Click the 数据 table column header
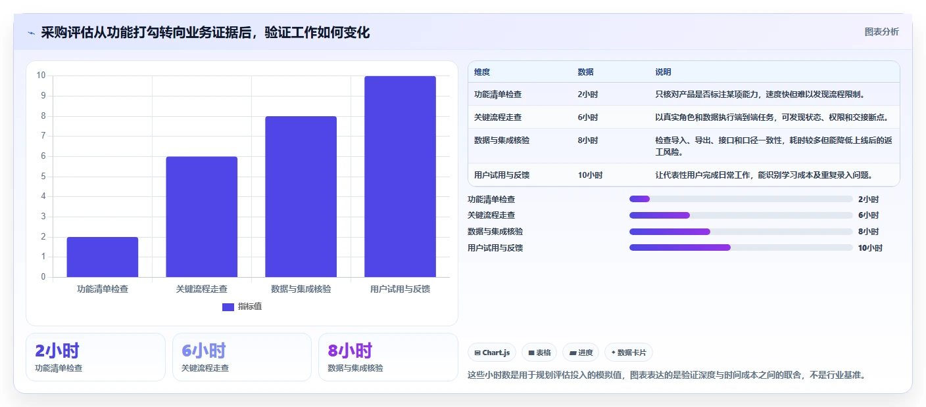Viewport: 926px width, 407px height. tap(585, 72)
